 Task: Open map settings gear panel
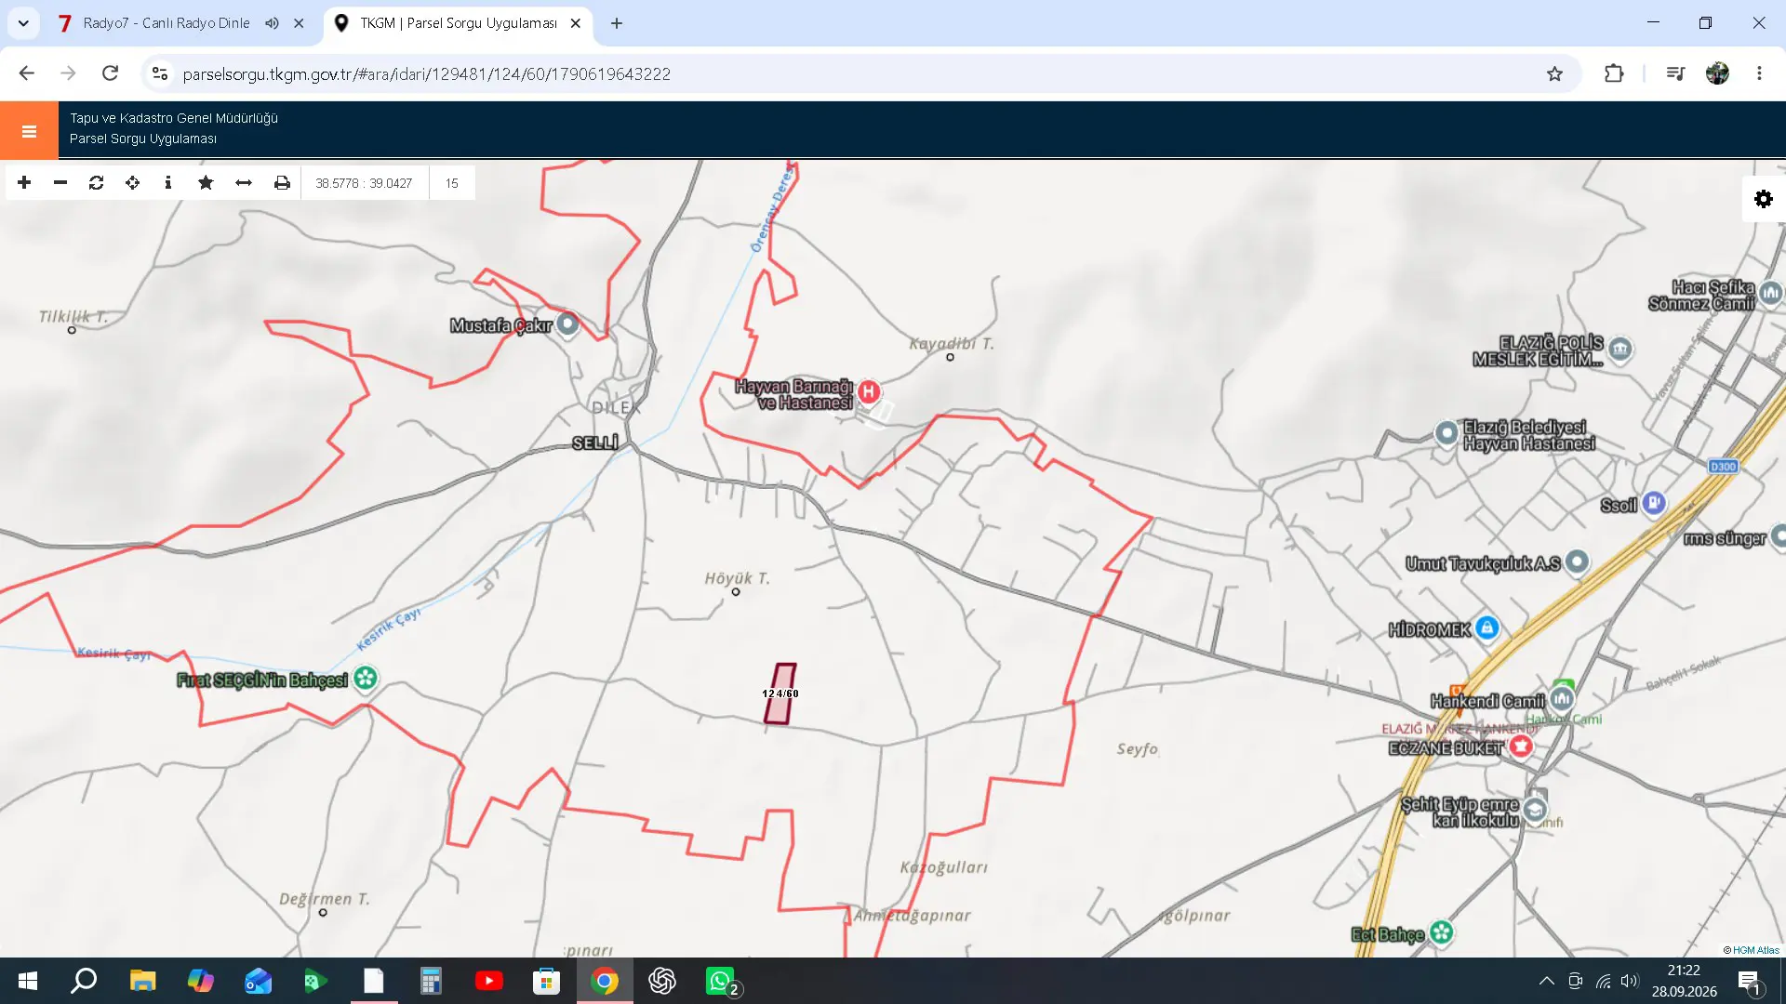[1764, 199]
